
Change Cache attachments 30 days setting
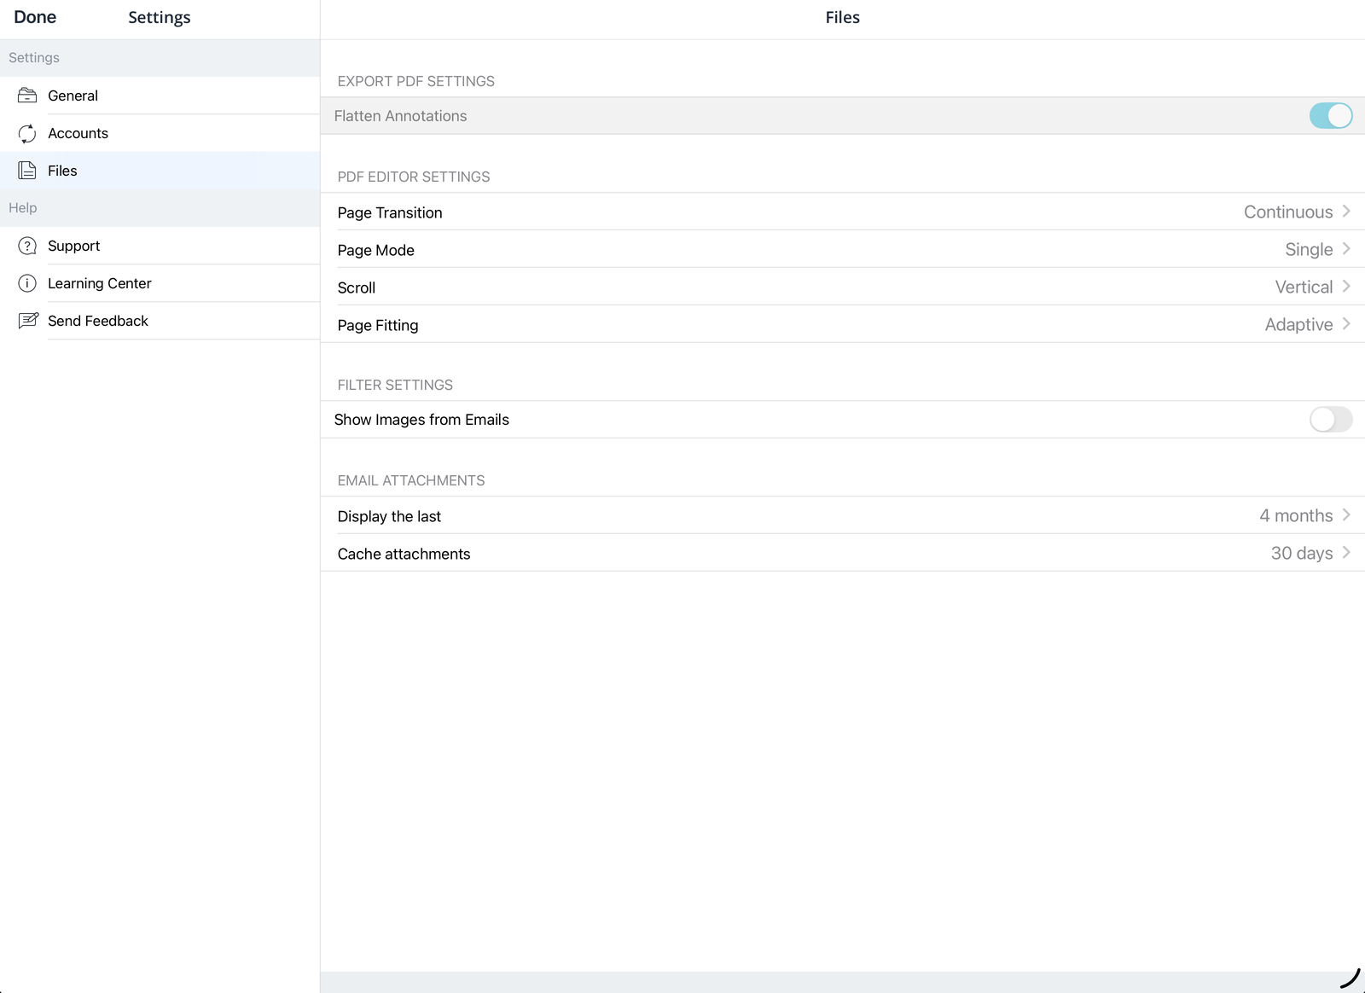click(843, 553)
